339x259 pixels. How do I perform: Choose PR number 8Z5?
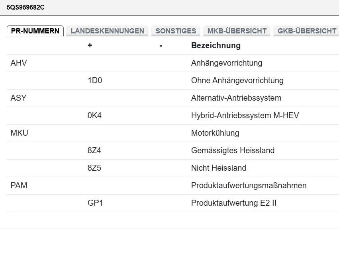click(x=94, y=168)
